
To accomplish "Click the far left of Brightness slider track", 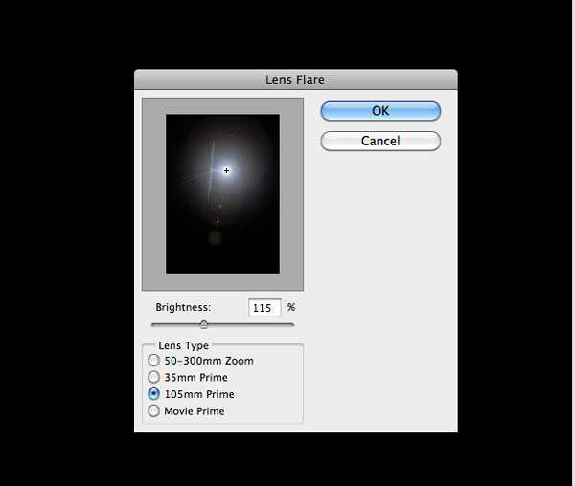I will coord(153,325).
